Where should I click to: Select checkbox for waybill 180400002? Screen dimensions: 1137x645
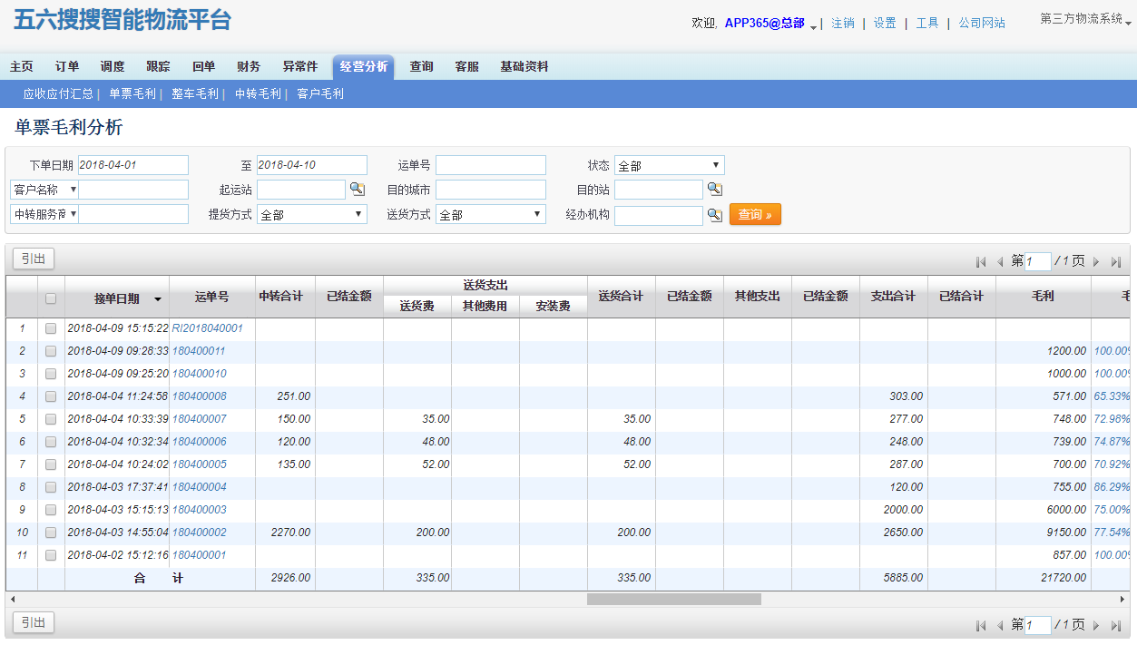click(x=51, y=533)
